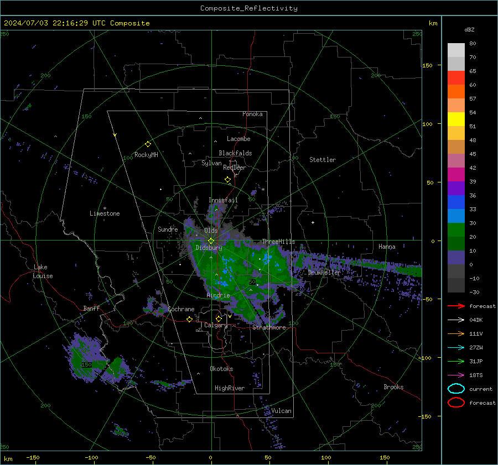
Task: Click the 04DK legend label text
Action: (x=476, y=320)
